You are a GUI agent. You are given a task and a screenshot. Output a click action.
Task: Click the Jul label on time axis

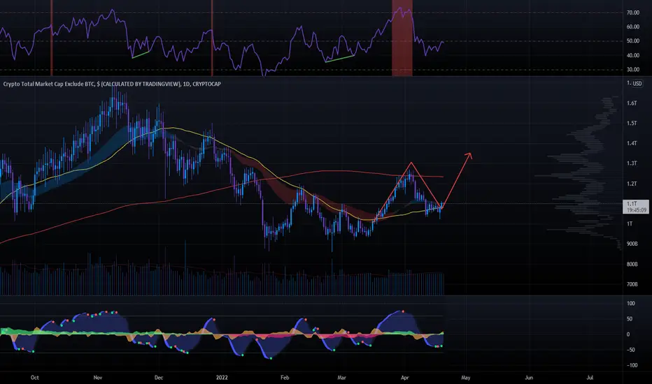coord(590,377)
